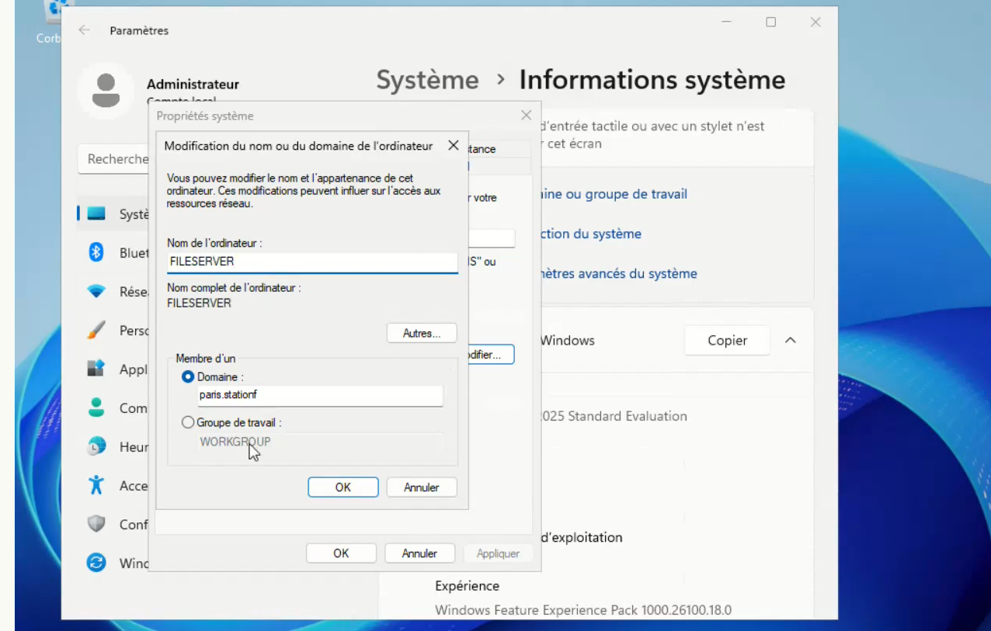Select the Domaine radio button
Image resolution: width=991 pixels, height=631 pixels.
pos(187,376)
